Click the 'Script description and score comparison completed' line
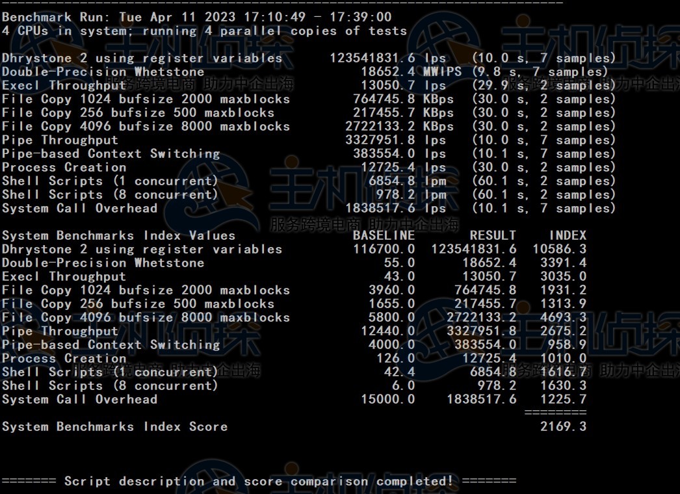Viewport: 680px width, 494px height. click(259, 481)
